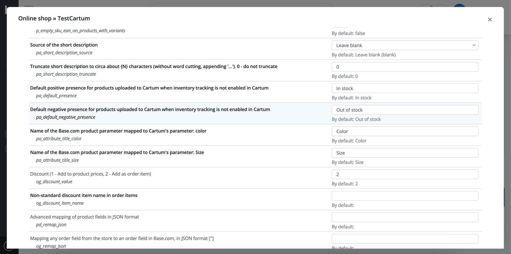Select the pa_default_presence parameter name
This screenshot has height=254, width=511.
[x=56, y=95]
